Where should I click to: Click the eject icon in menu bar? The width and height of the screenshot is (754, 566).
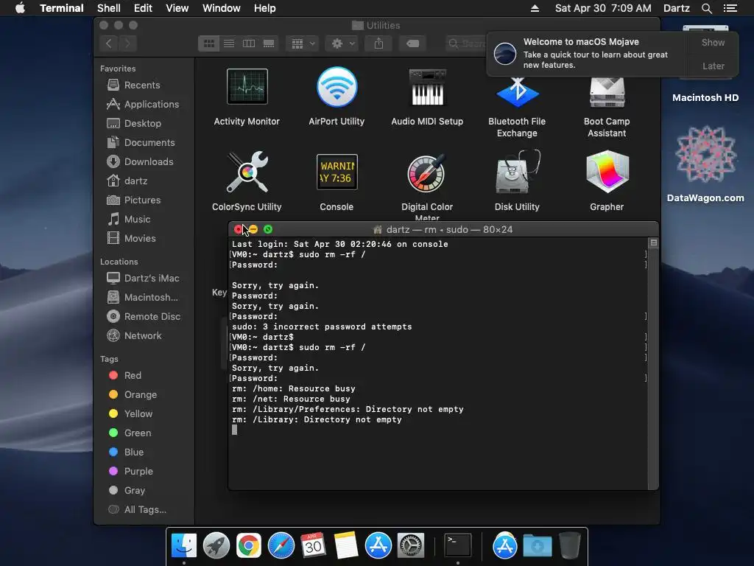535,8
